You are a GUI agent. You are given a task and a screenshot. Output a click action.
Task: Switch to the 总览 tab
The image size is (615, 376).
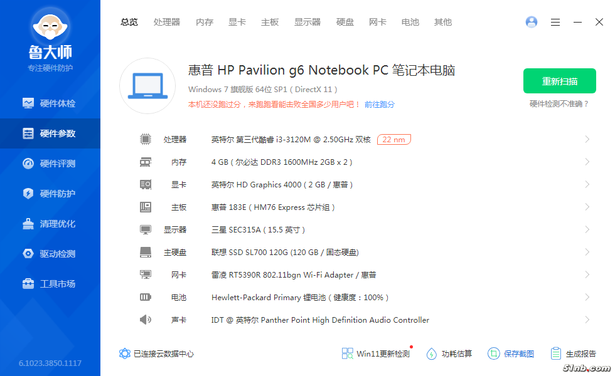coord(129,22)
